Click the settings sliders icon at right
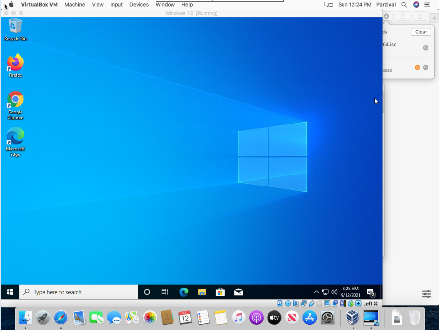Image resolution: width=439 pixels, height=330 pixels. pos(427,294)
